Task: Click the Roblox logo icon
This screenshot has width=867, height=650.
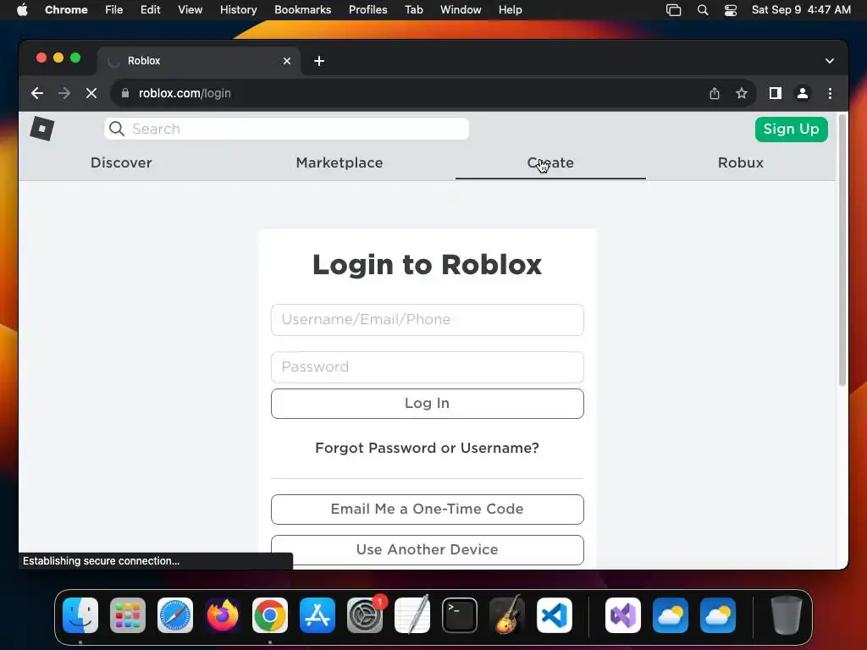Action: coord(42,129)
